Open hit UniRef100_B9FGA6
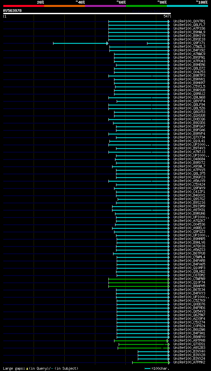The height and width of the screenshot is (371, 211). coord(189,130)
